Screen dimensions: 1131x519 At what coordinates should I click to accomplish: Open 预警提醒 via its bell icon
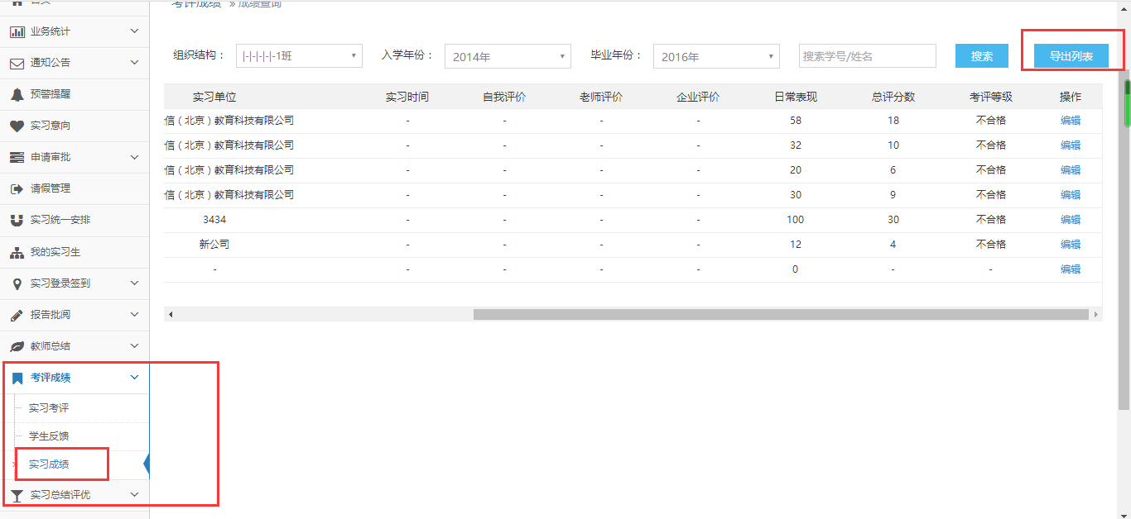coord(17,94)
